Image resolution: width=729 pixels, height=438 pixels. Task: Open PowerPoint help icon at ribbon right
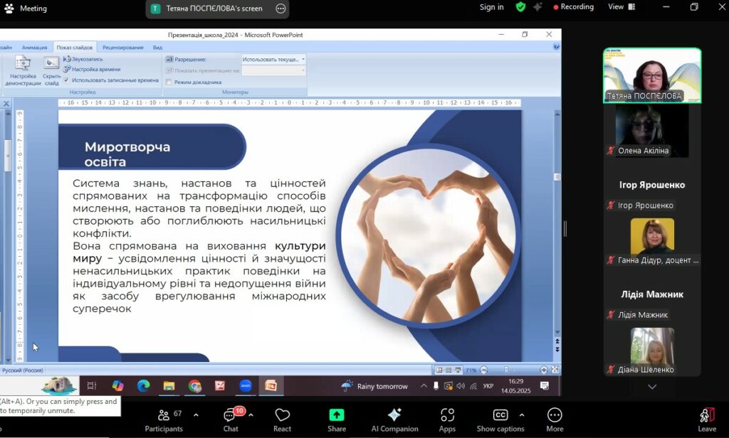556,47
